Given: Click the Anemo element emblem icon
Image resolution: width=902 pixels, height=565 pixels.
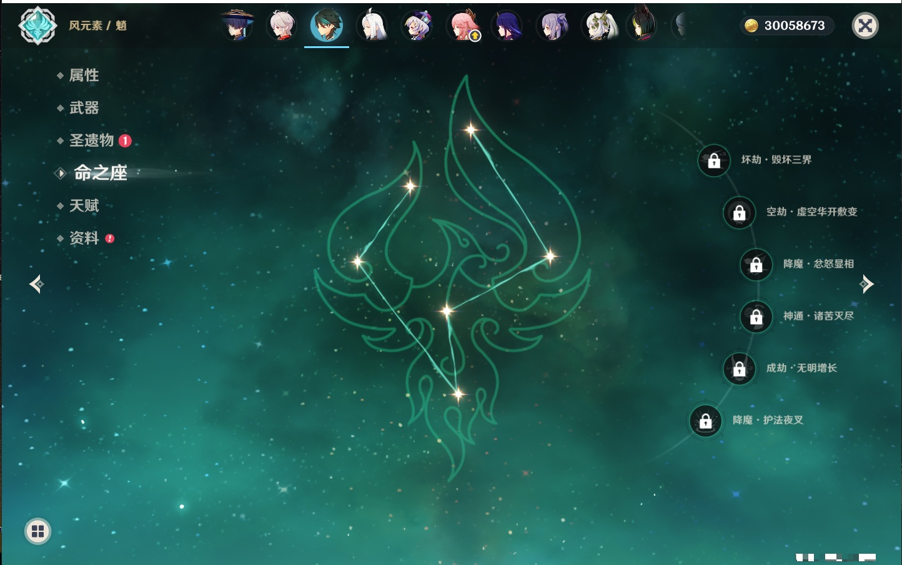Looking at the screenshot, I should (x=37, y=26).
